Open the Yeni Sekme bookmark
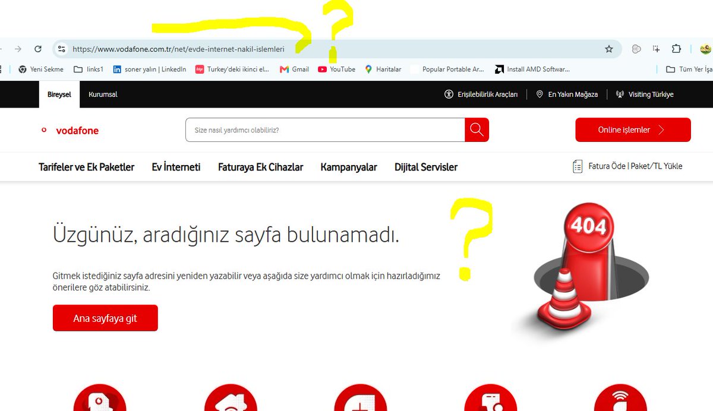The image size is (713, 411). pos(41,69)
